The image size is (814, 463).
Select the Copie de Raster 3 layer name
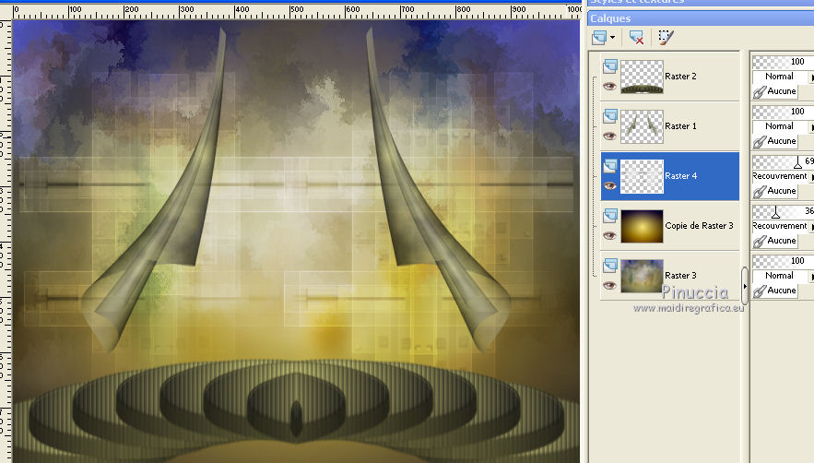coord(700,226)
